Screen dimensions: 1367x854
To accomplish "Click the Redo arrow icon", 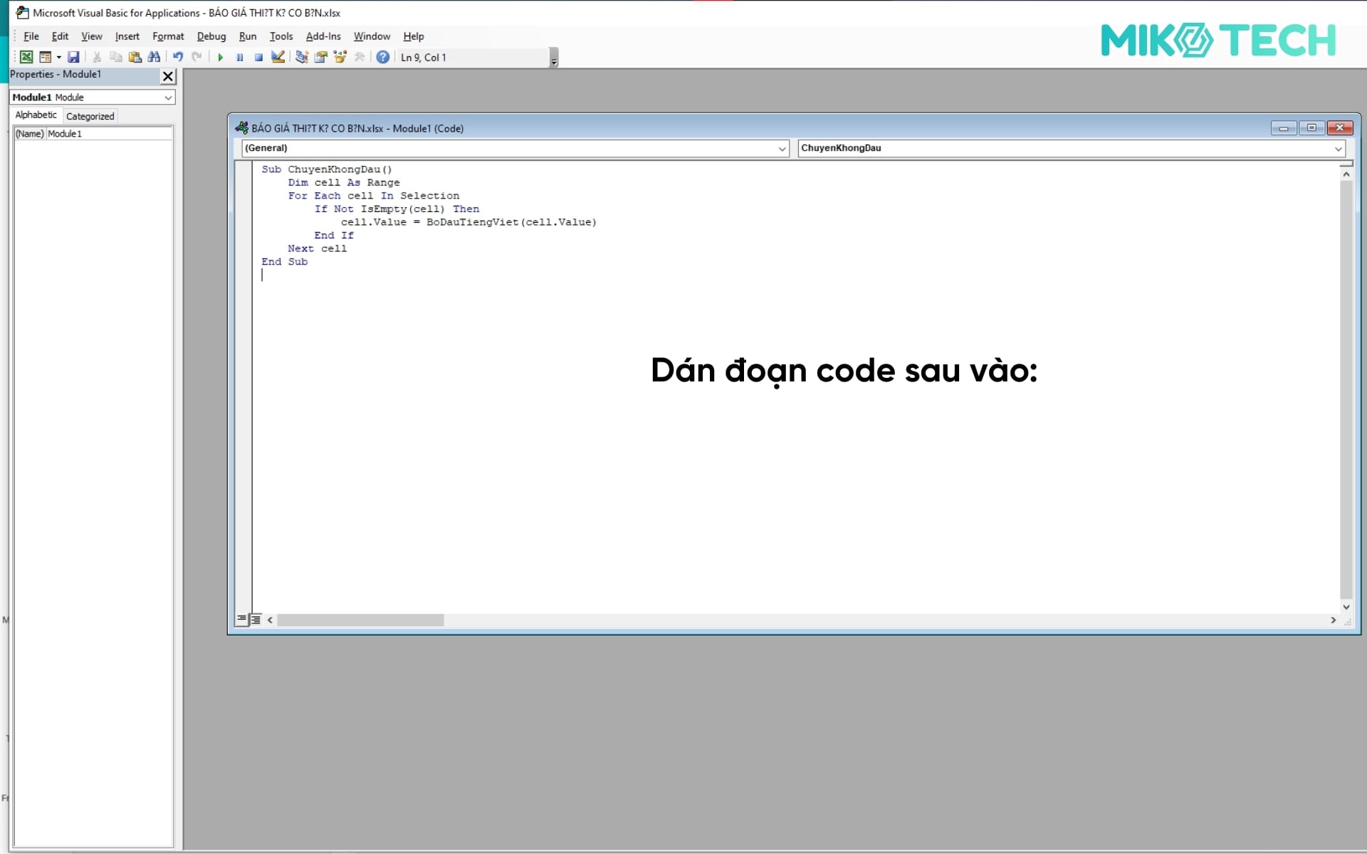I will pyautogui.click(x=197, y=57).
